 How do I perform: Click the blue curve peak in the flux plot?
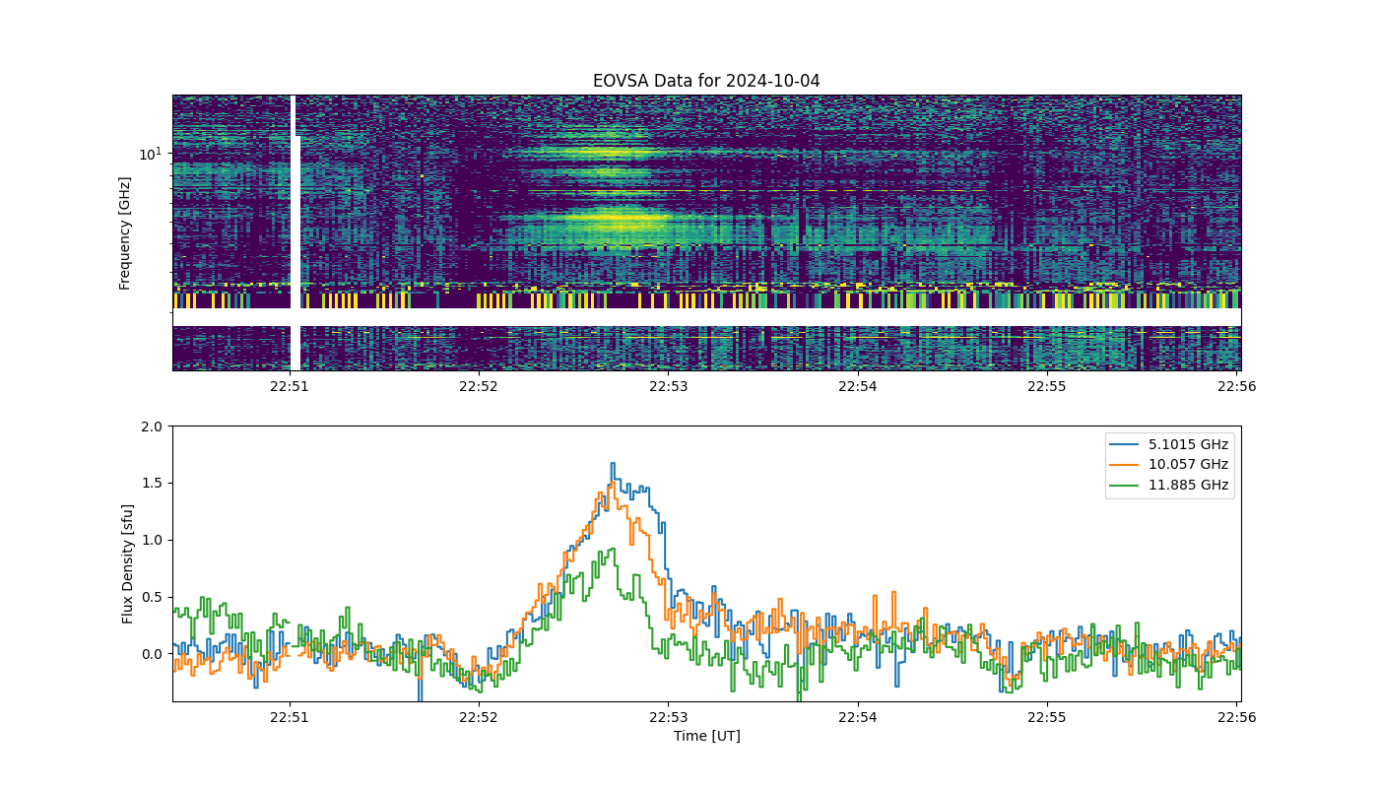pos(613,464)
